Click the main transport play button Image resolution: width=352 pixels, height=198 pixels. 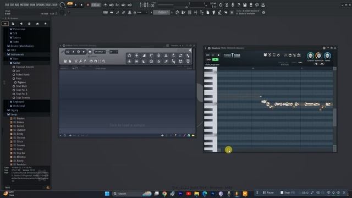(76, 5)
